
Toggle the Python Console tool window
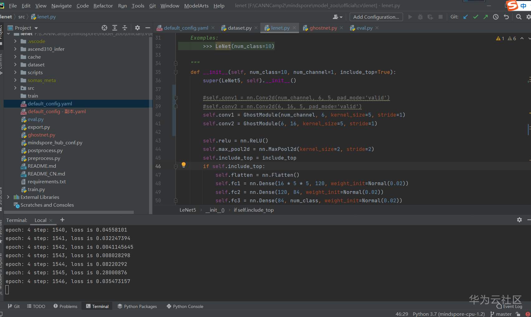click(185, 306)
